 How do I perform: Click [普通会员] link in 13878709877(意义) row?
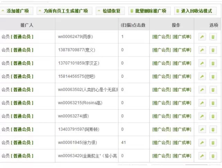(22, 50)
